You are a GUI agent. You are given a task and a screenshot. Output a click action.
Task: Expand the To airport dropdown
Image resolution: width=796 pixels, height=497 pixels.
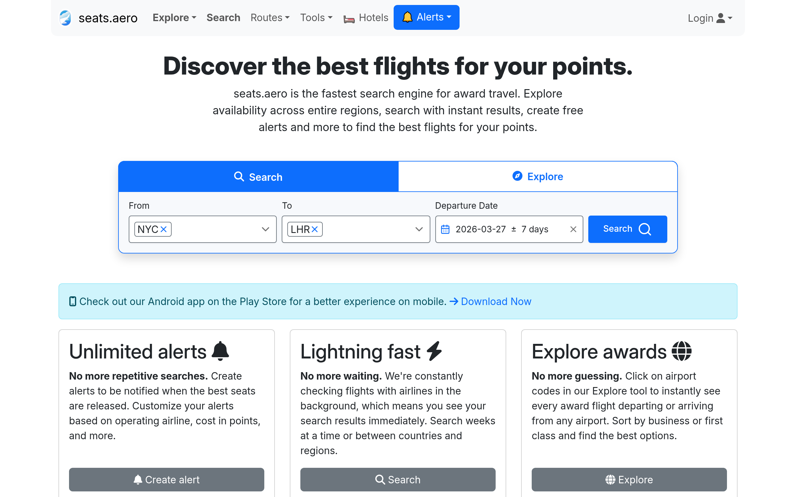click(419, 229)
